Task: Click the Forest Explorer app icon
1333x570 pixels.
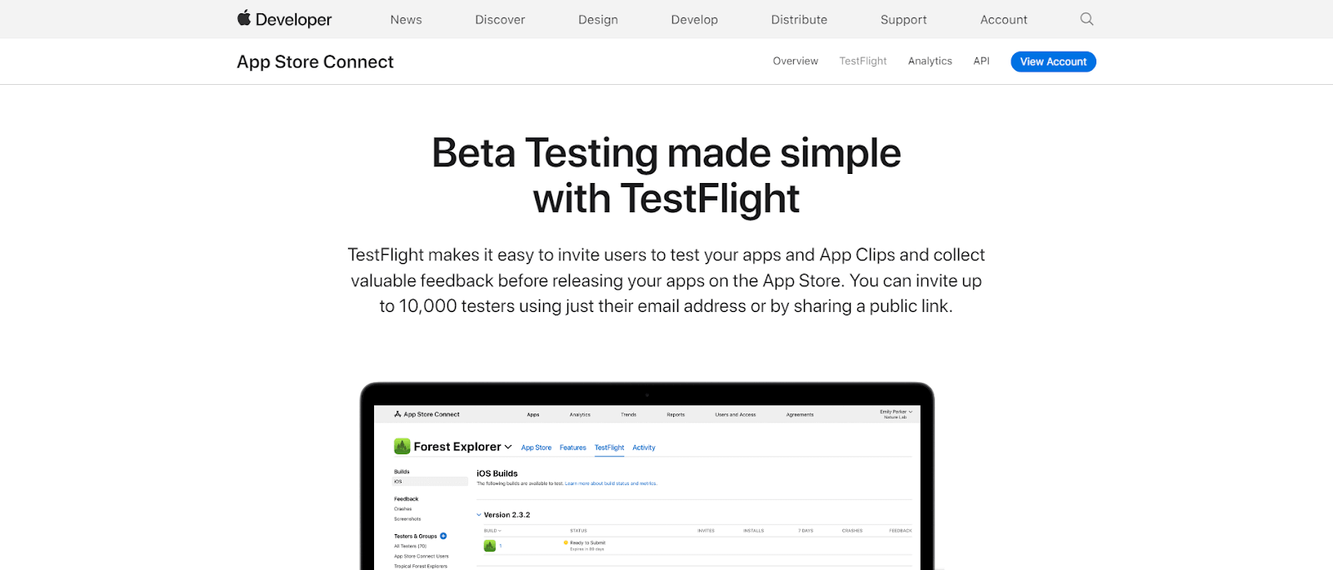Action: click(402, 447)
